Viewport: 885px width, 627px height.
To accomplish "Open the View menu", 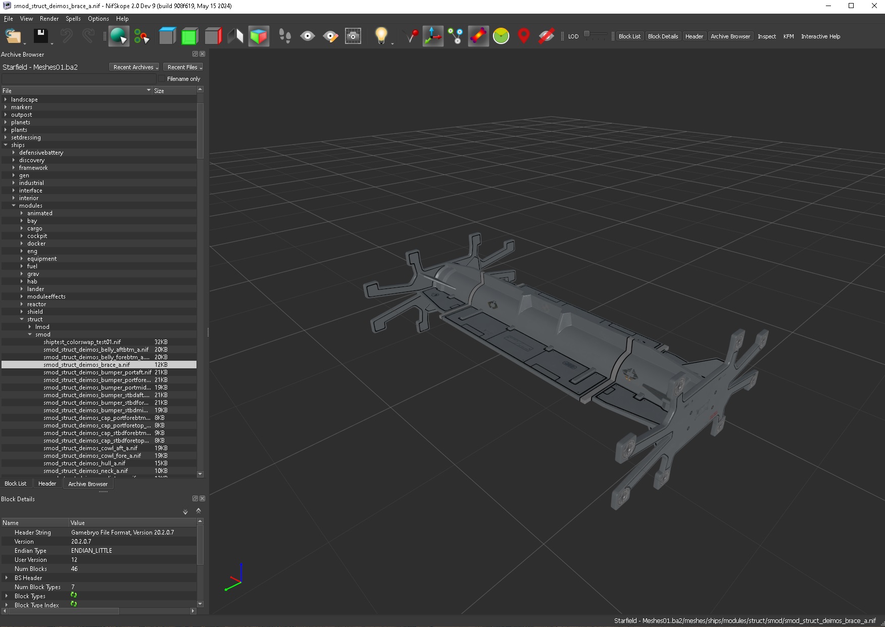I will coord(26,19).
